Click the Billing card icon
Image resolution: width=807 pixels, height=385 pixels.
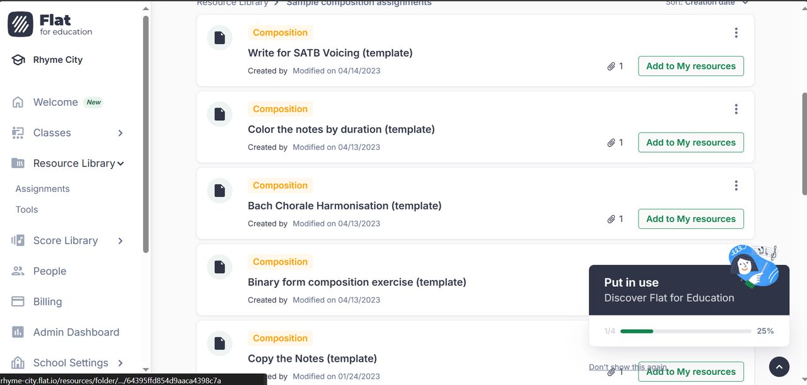pyautogui.click(x=18, y=302)
